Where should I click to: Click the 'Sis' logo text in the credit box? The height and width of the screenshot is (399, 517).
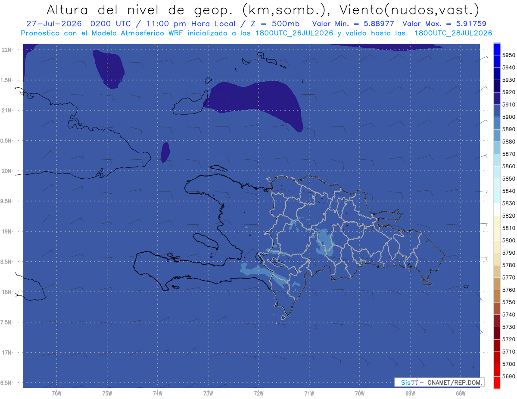point(405,382)
